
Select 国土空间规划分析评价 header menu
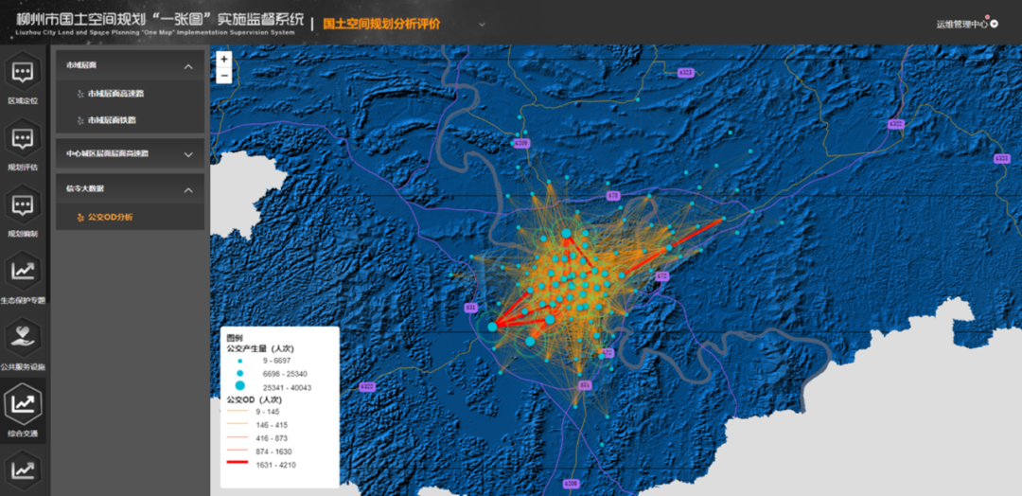(382, 24)
